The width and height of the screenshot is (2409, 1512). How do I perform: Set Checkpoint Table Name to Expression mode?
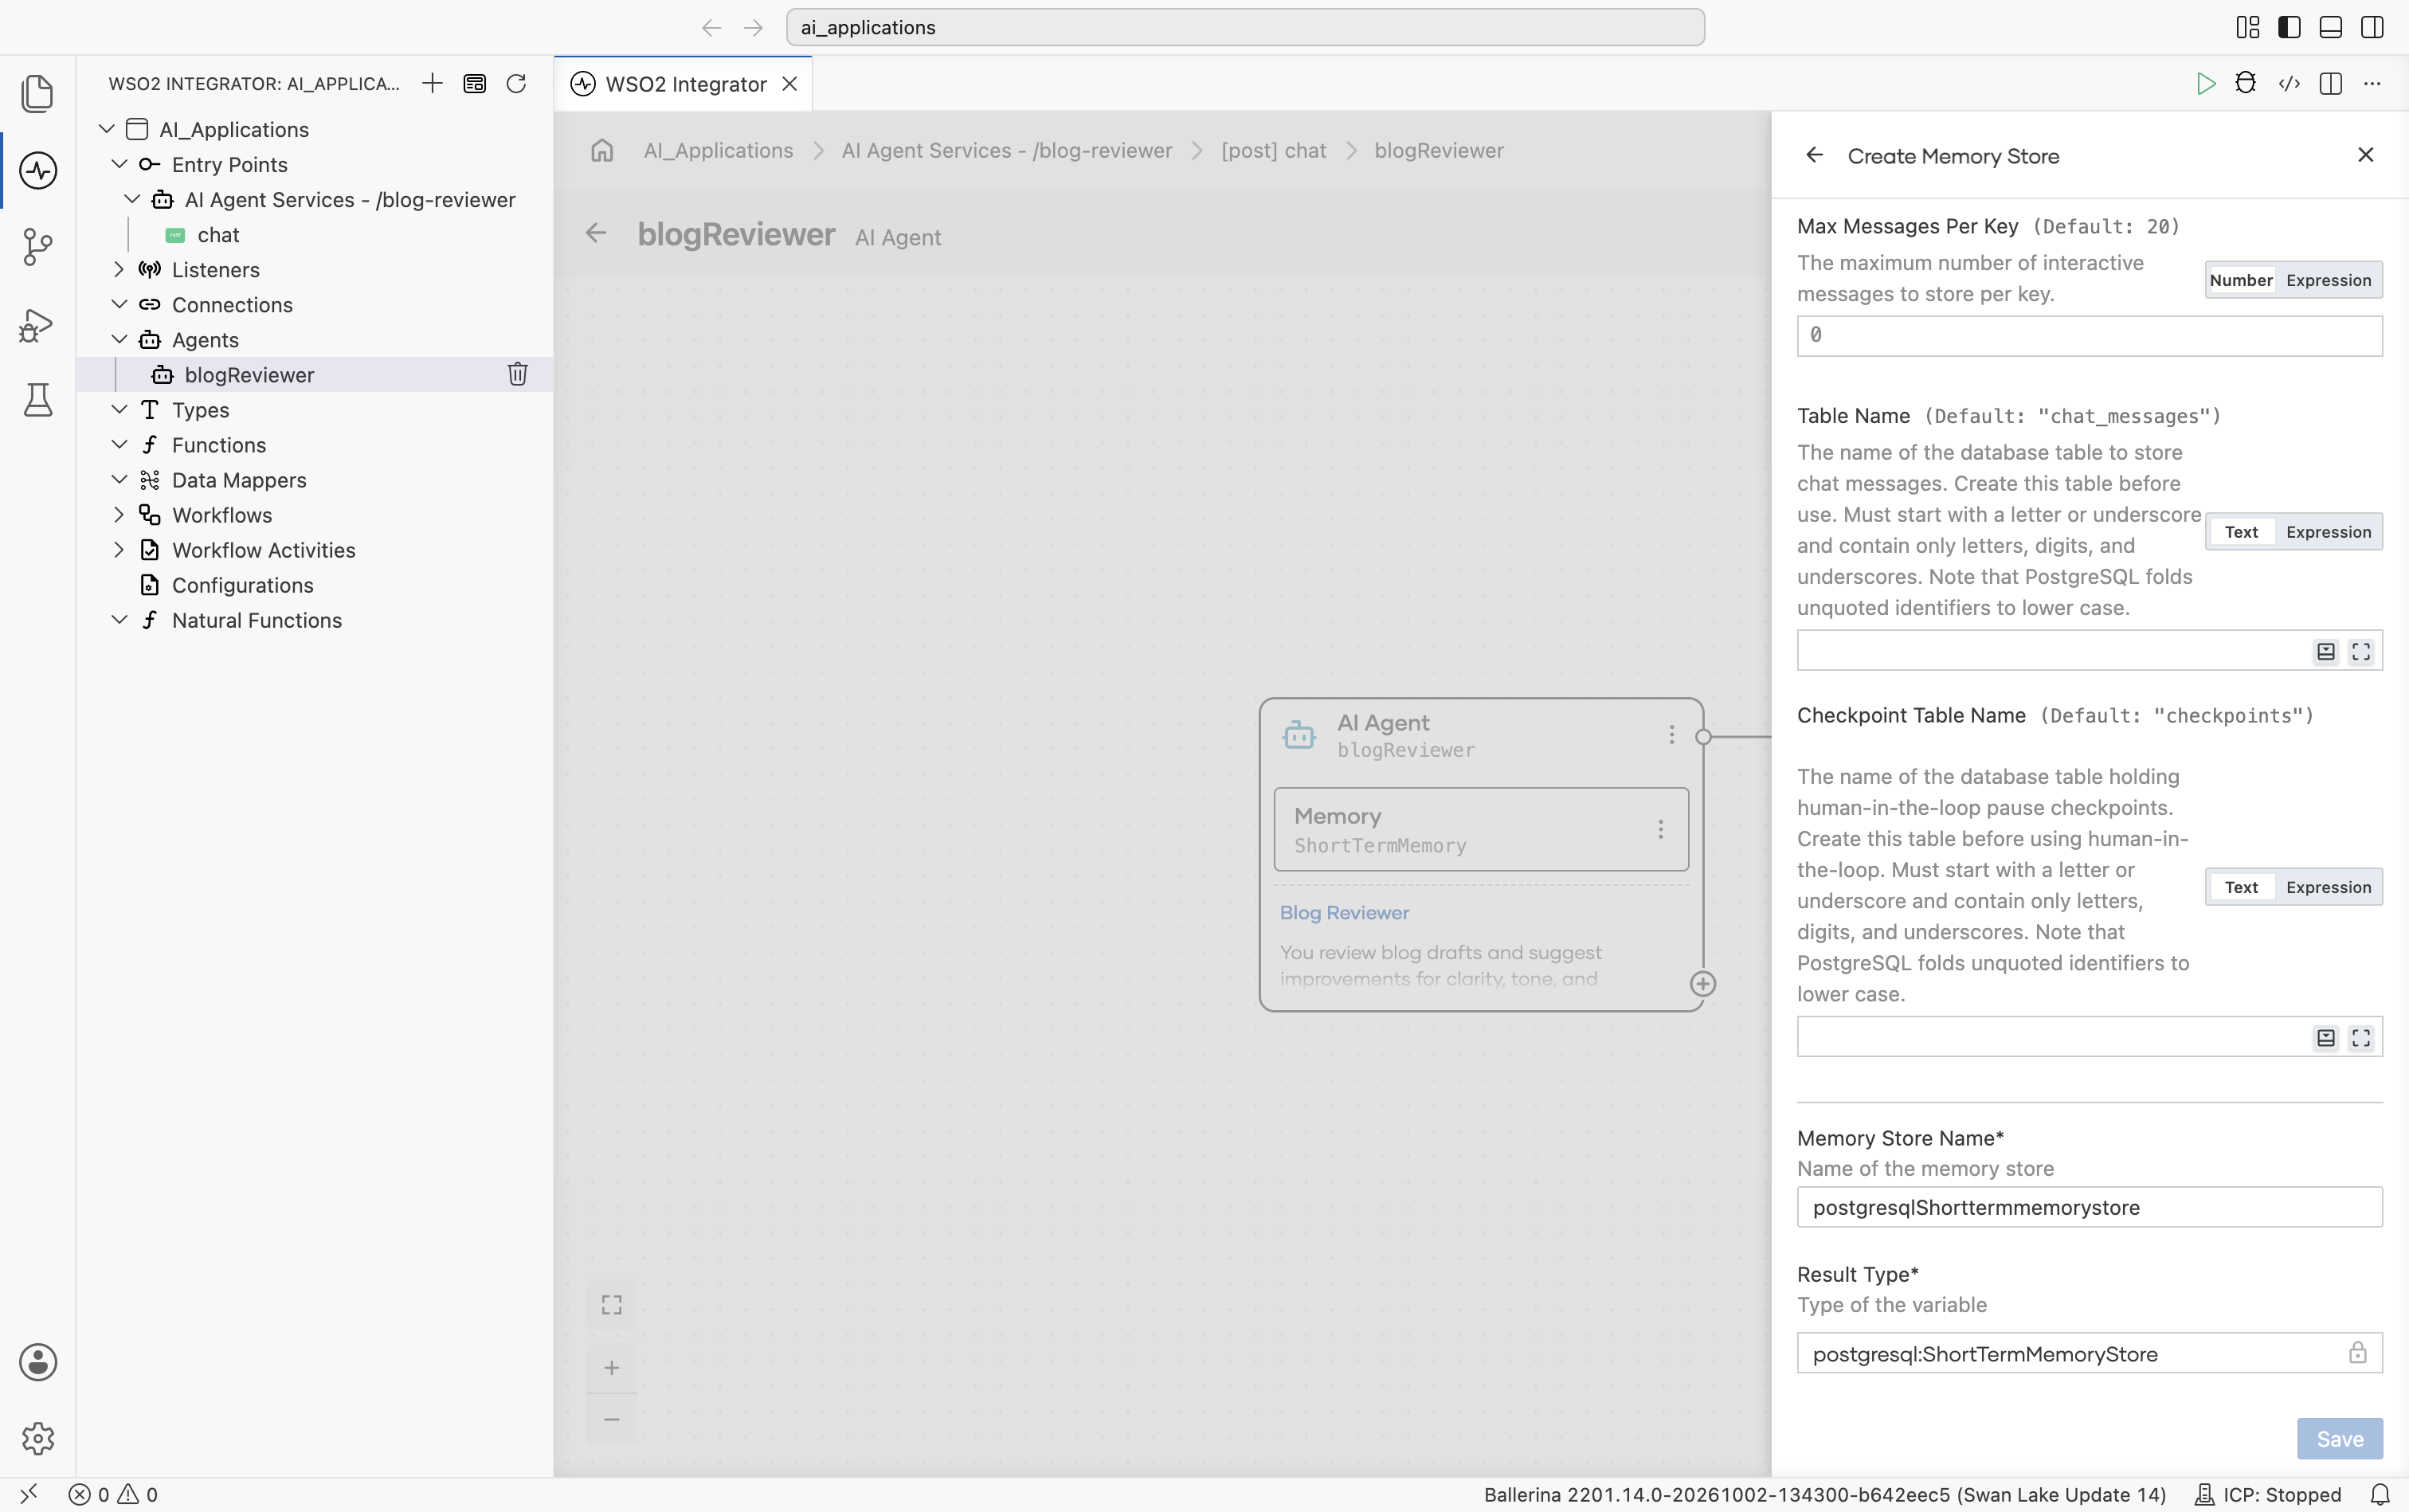point(2329,887)
